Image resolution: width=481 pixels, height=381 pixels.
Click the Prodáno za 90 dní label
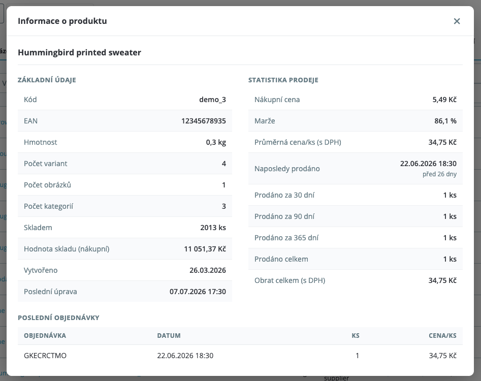coord(284,216)
